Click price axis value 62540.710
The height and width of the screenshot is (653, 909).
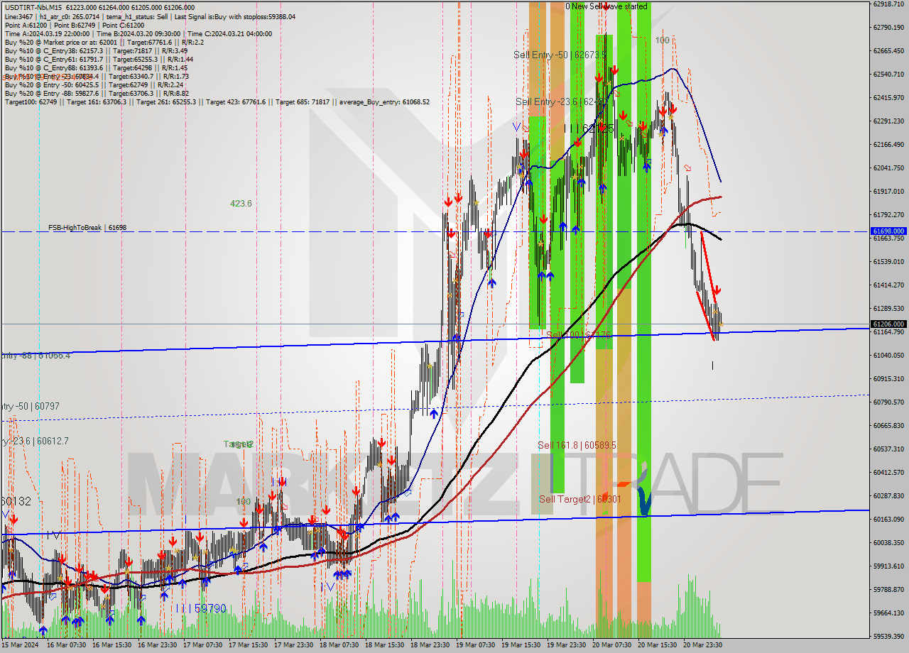click(x=888, y=75)
